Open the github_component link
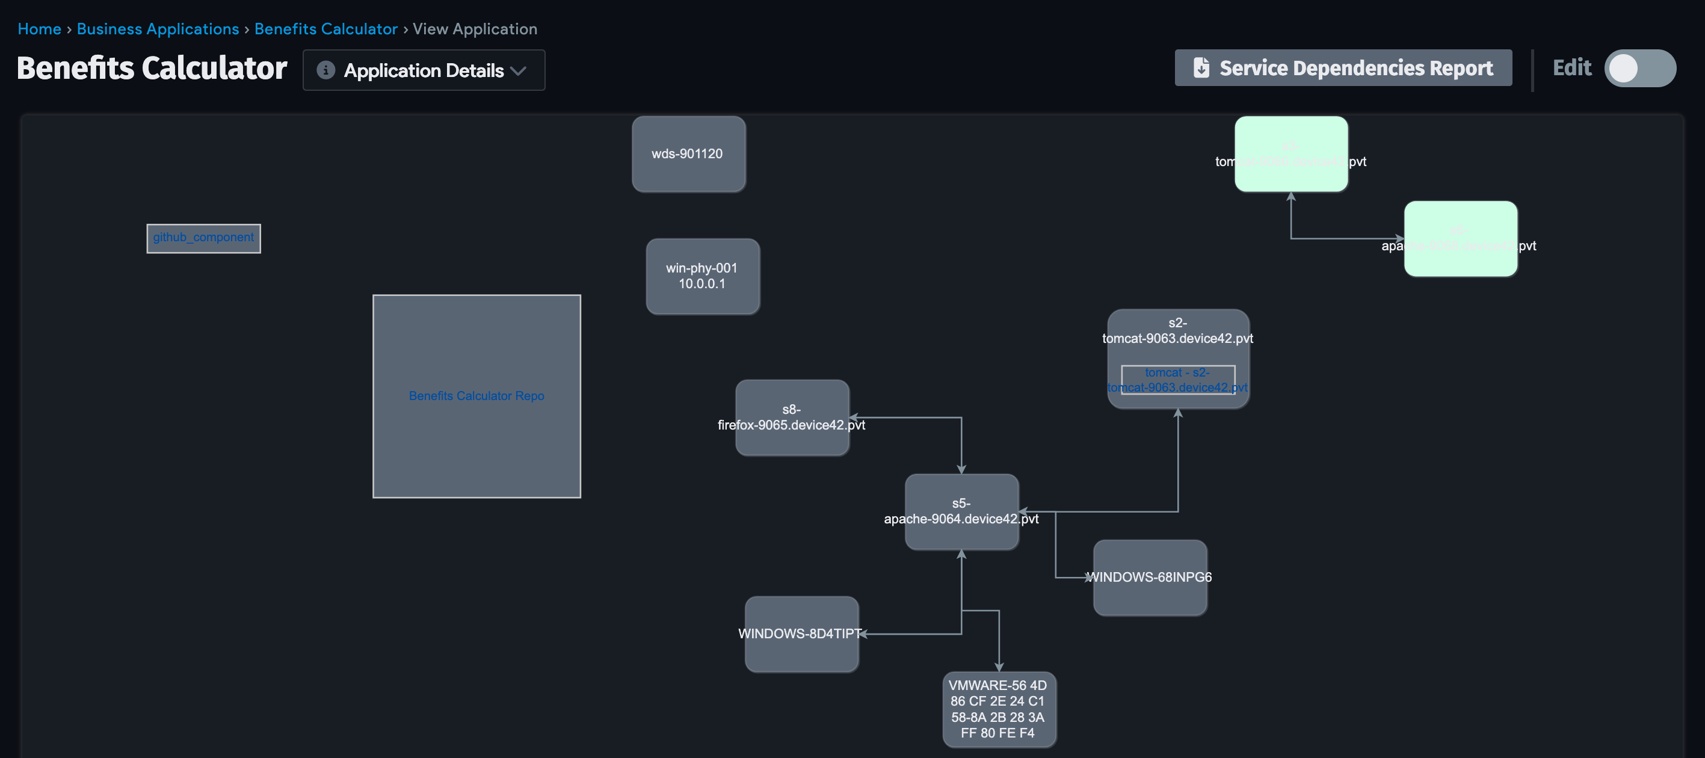The image size is (1705, 758). click(203, 237)
